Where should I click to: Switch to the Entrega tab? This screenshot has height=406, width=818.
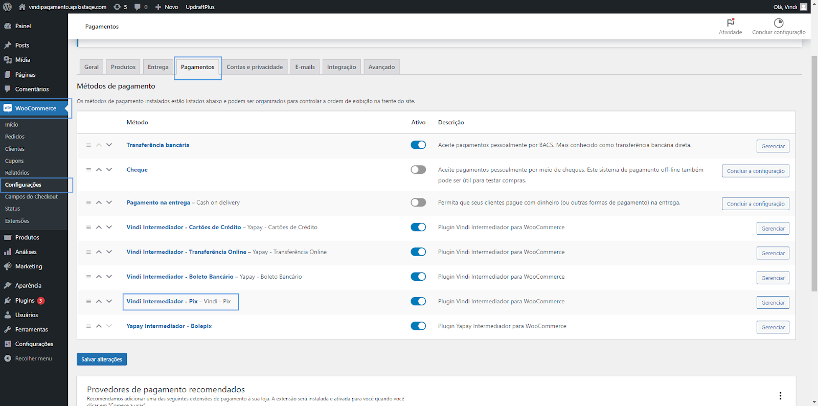point(158,67)
